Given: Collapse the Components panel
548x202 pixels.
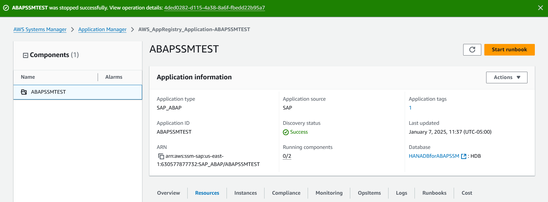Looking at the screenshot, I should pos(26,55).
